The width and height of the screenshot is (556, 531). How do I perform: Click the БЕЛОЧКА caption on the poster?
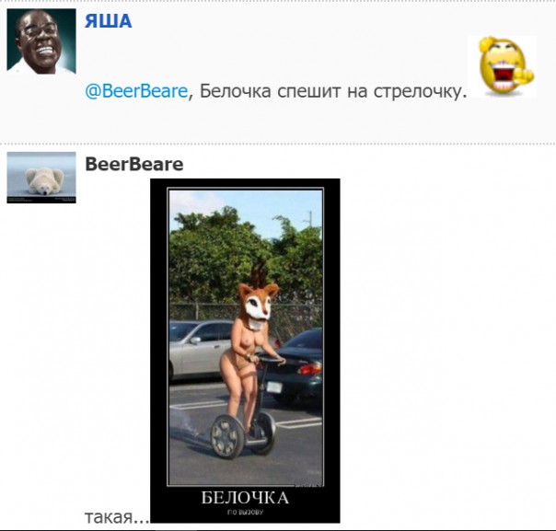click(x=245, y=498)
